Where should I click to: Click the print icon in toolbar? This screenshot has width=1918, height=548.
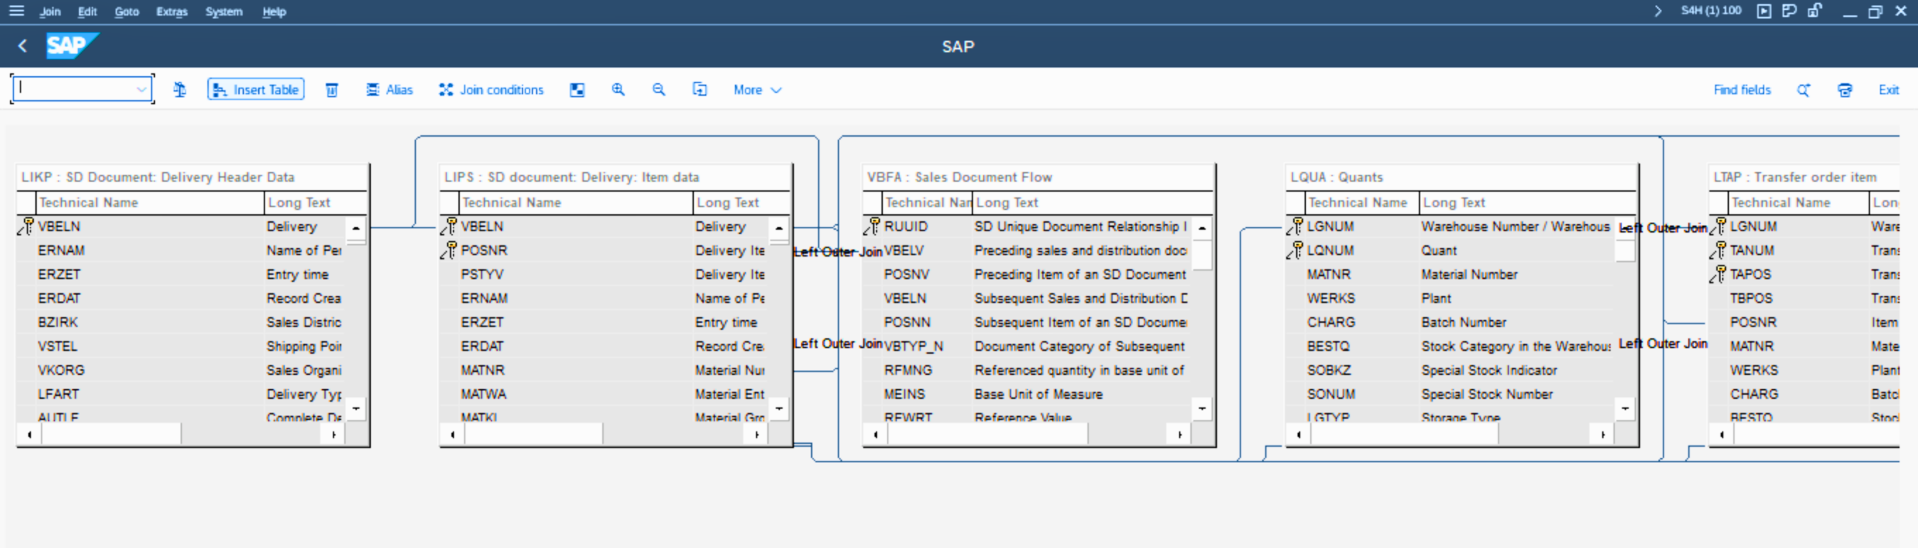(x=1844, y=90)
